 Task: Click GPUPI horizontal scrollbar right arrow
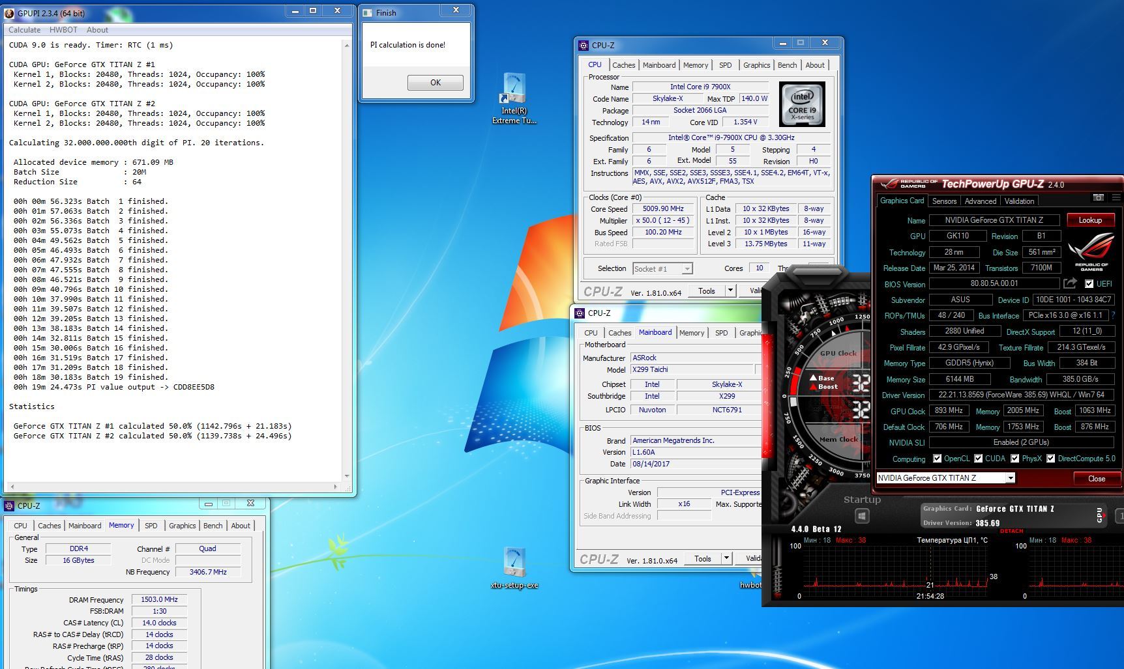[x=335, y=487]
